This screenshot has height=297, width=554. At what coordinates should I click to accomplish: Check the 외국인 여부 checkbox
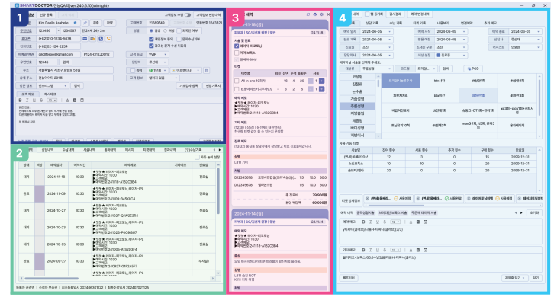click(x=179, y=31)
